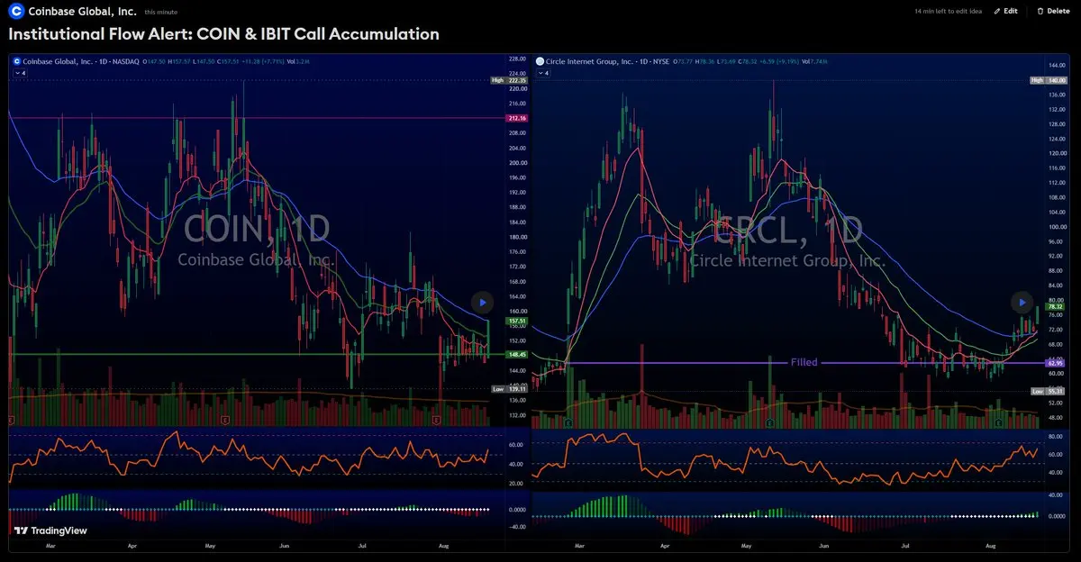Open the TradingView logo link
This screenshot has width=1081, height=562.
[x=50, y=530]
